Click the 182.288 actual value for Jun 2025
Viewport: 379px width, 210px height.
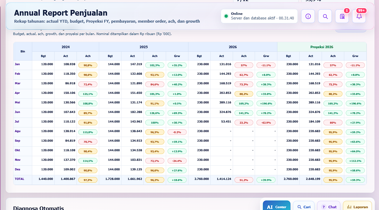pos(136,112)
